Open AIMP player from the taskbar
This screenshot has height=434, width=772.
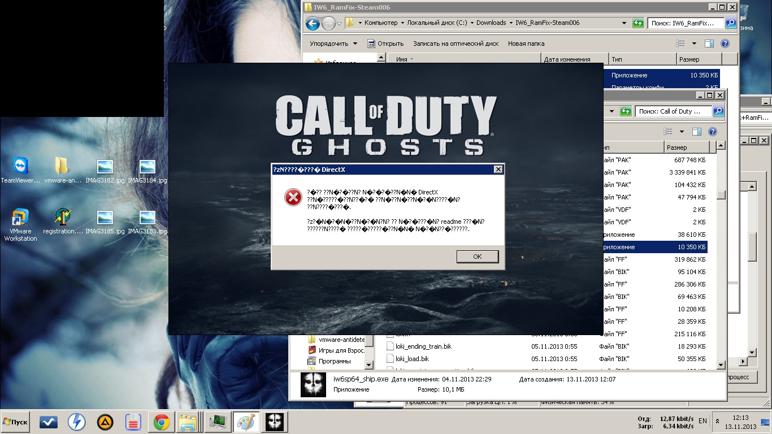coord(105,422)
